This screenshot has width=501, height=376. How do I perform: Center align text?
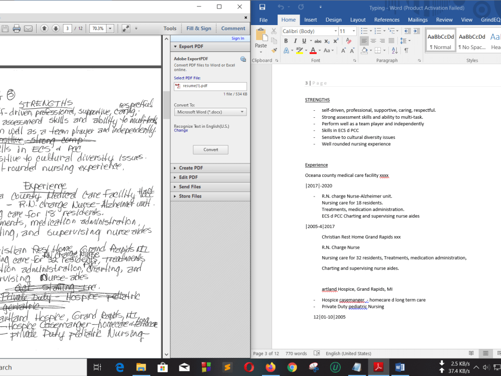pos(373,41)
